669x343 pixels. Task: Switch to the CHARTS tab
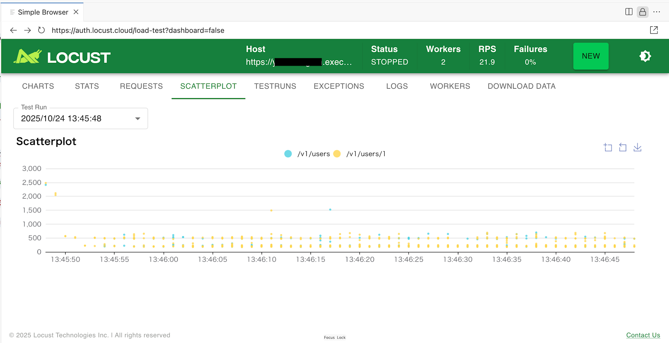[x=38, y=86]
